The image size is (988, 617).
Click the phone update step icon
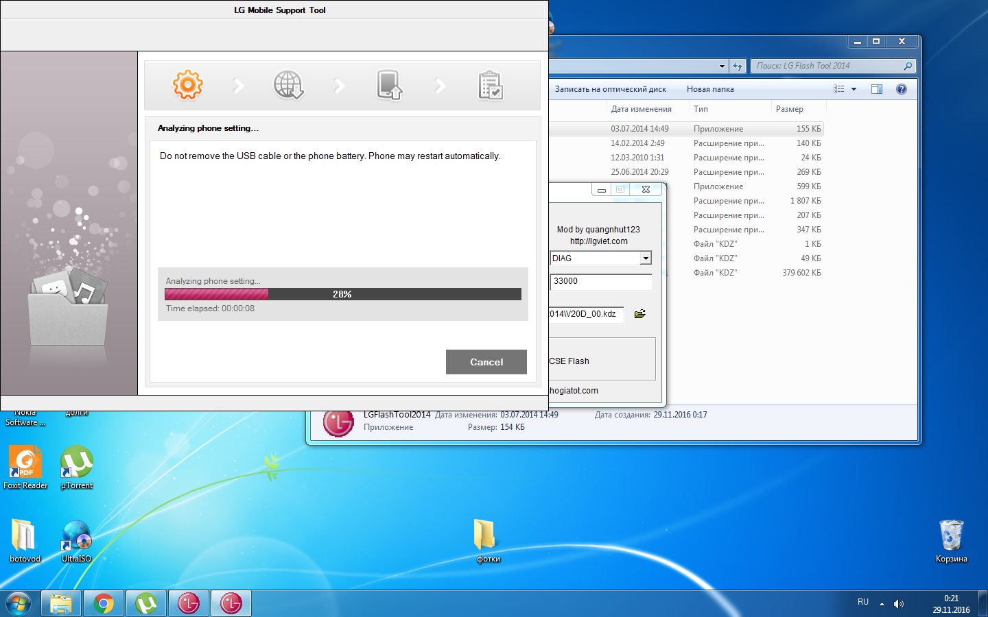[389, 85]
